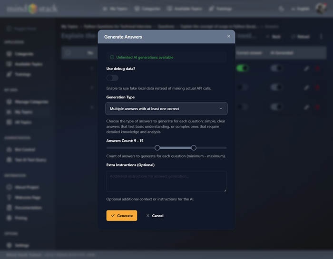Screen dimensions: 333x259
Task: Click the Welcome Page icon in the sidebar
Action: coord(9,198)
